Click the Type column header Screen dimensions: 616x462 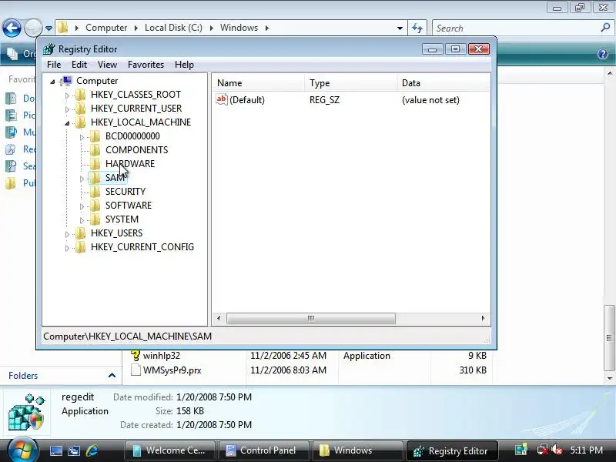tap(351, 83)
